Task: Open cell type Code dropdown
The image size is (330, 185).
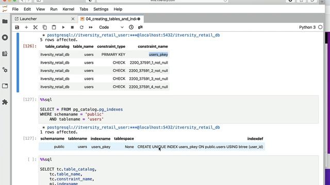Action: pos(111,27)
